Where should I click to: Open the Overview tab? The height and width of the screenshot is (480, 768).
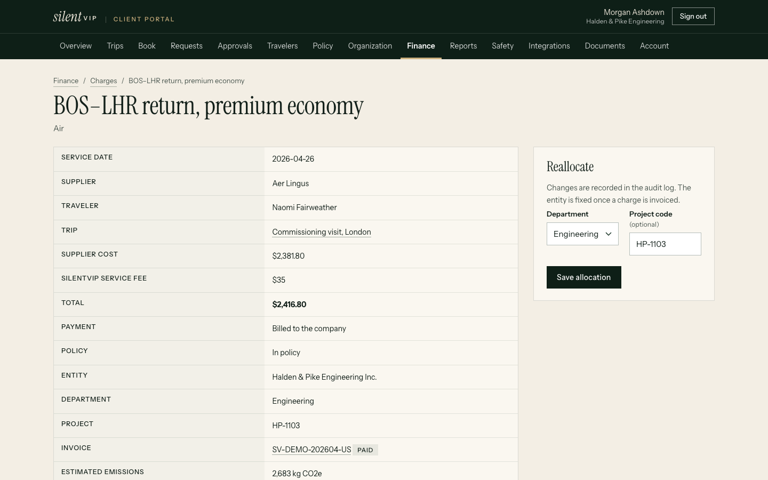[x=76, y=46]
